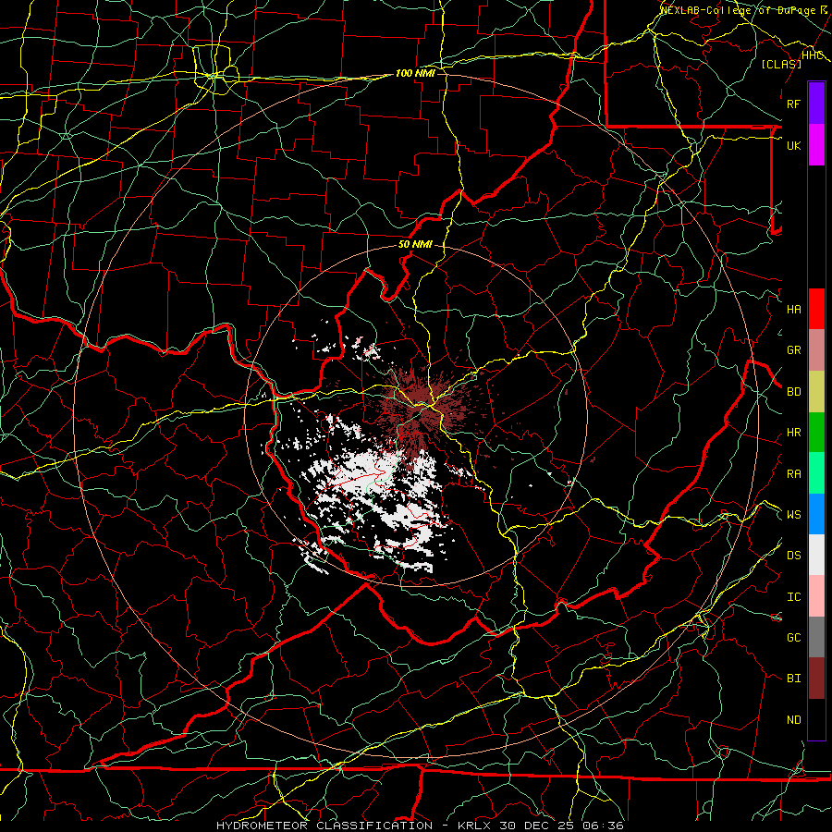
Task: Click the mint green RA legend swatch
Action: [x=816, y=473]
